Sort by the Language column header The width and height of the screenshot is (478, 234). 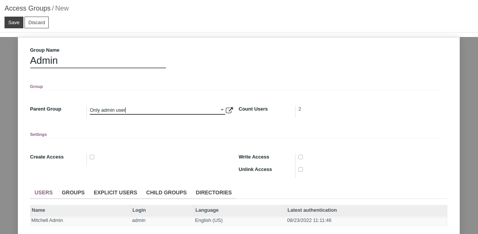(240, 210)
